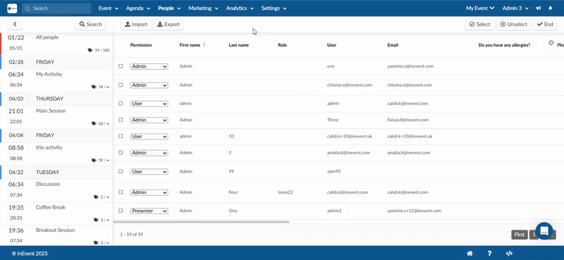Click Email column header

tap(393, 45)
